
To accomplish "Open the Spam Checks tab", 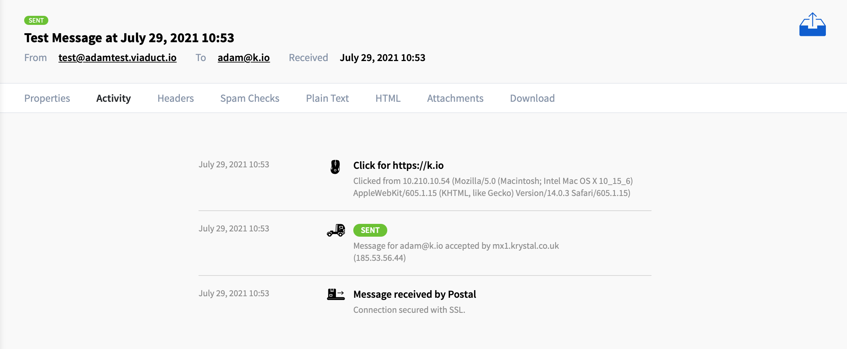I will tap(250, 98).
